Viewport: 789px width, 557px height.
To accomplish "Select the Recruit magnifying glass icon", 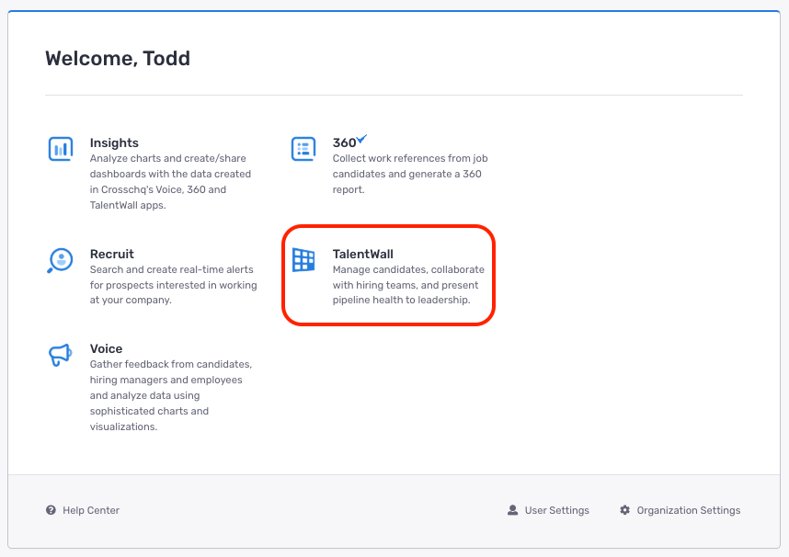I will pyautogui.click(x=60, y=260).
